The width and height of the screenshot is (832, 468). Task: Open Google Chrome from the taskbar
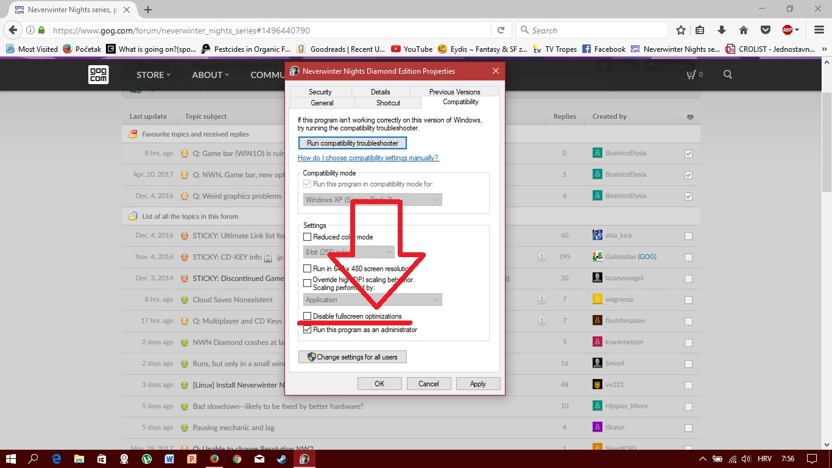pos(237,459)
